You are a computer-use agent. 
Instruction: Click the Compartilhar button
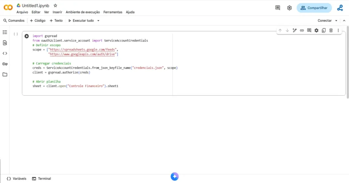click(314, 8)
